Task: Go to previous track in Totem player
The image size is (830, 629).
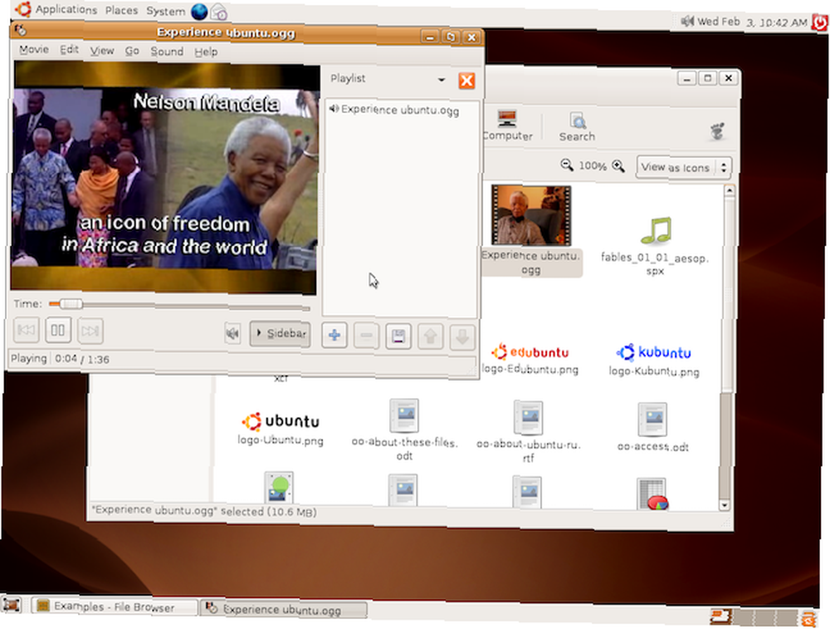Action: click(x=26, y=330)
